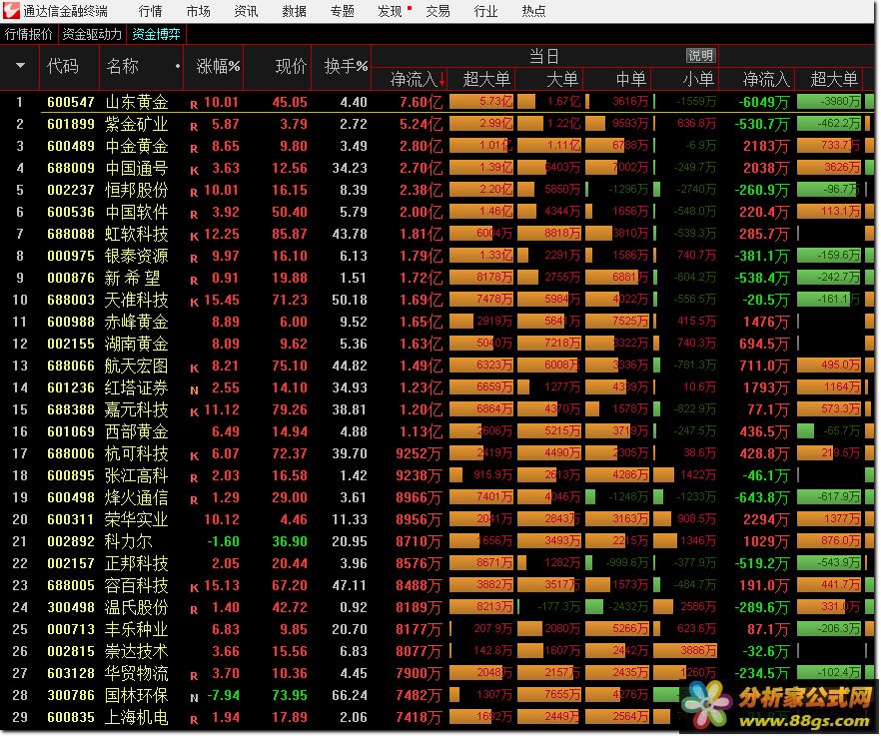Screen dimensions: 881x736
Task: Select stock name 科力尔
Action: (129, 541)
